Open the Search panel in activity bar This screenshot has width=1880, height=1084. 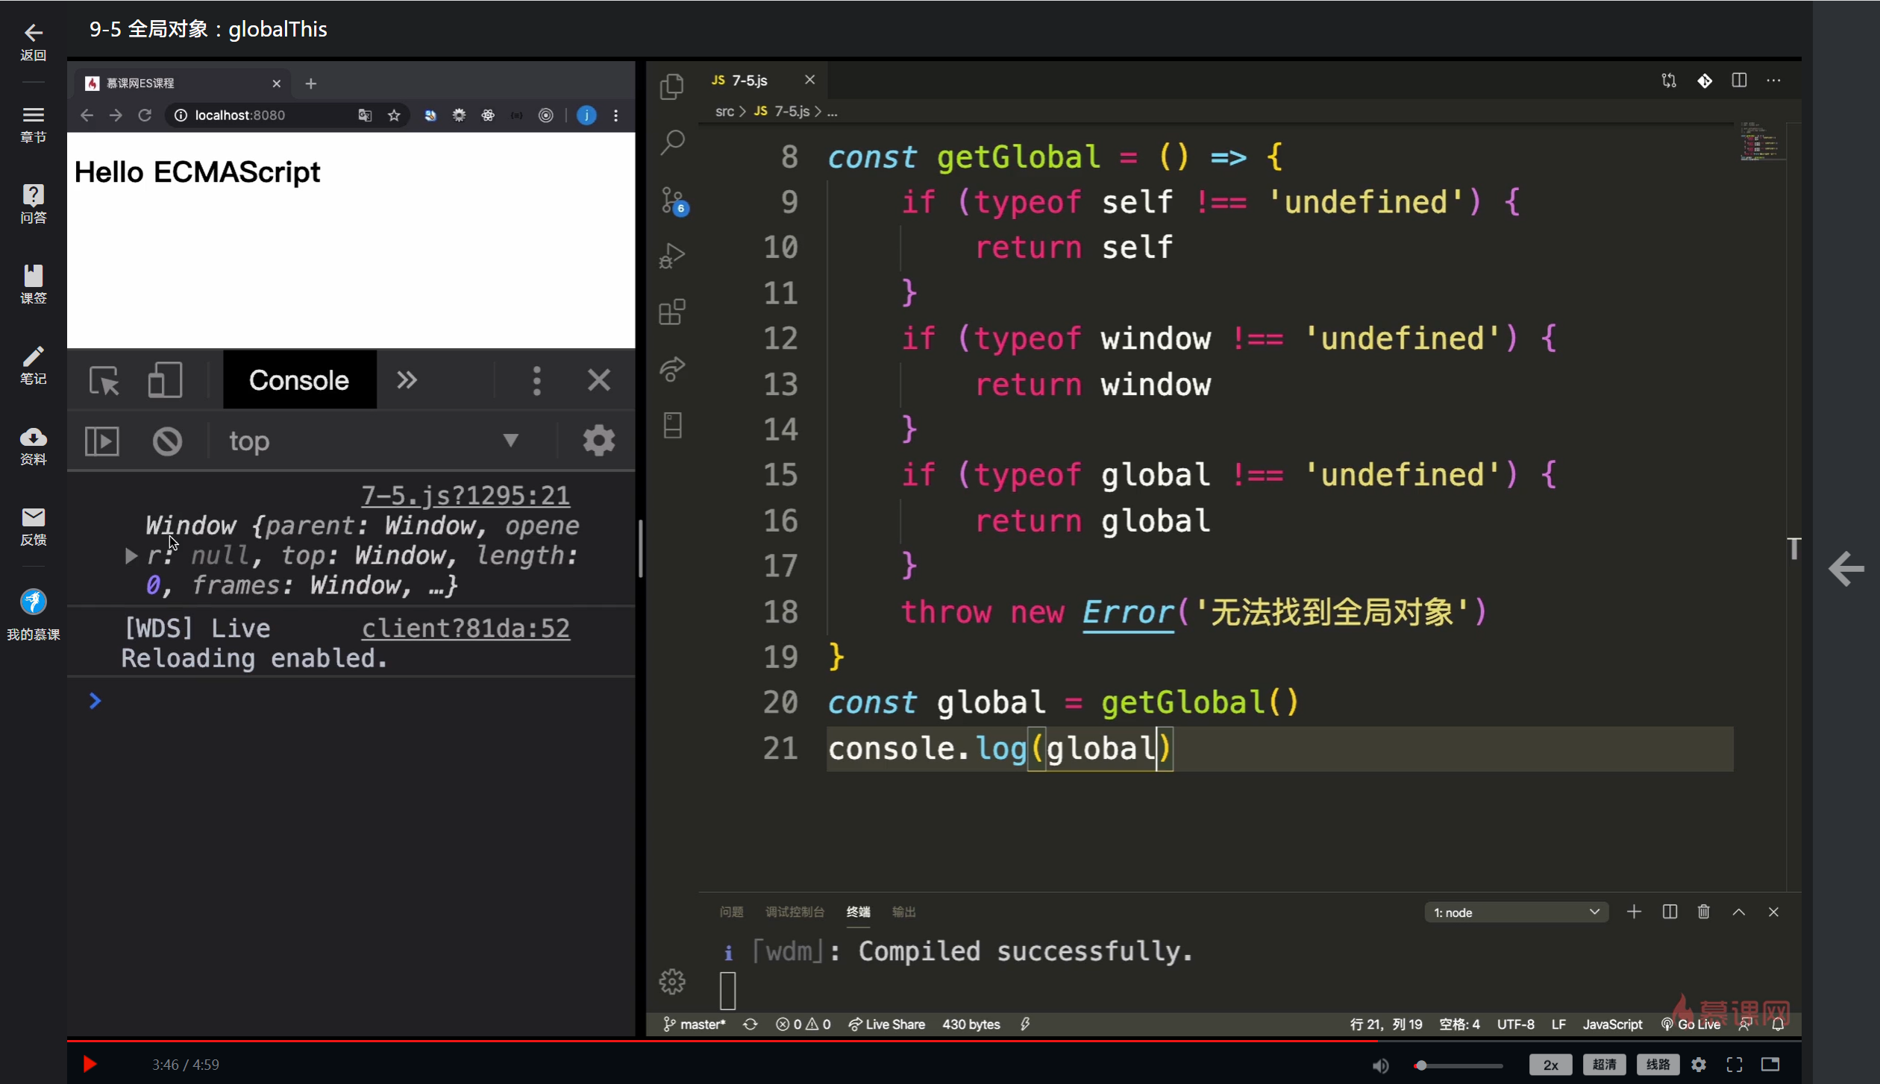672,142
